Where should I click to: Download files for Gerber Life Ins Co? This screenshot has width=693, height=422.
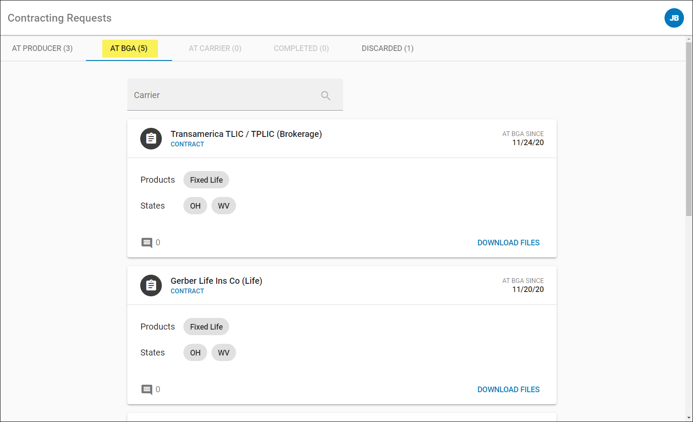coord(508,390)
